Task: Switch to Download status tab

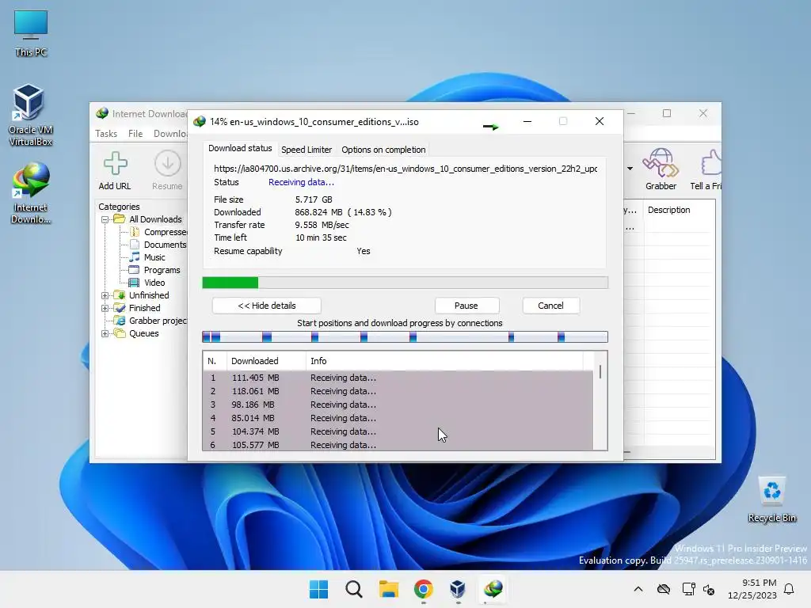Action: 240,148
